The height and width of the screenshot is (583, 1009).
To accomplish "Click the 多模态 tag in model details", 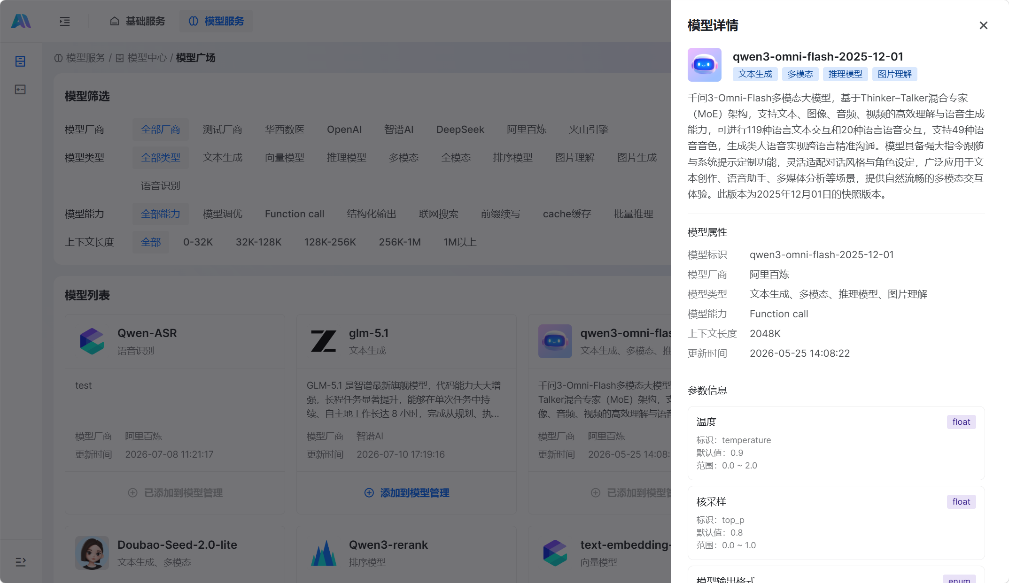I will (800, 74).
